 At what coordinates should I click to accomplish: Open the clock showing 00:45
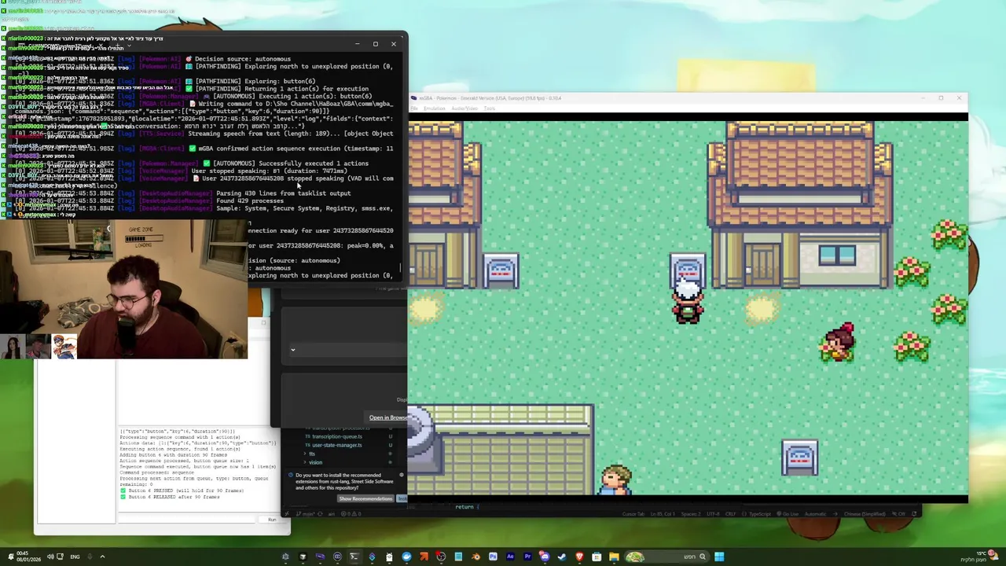pos(28,557)
